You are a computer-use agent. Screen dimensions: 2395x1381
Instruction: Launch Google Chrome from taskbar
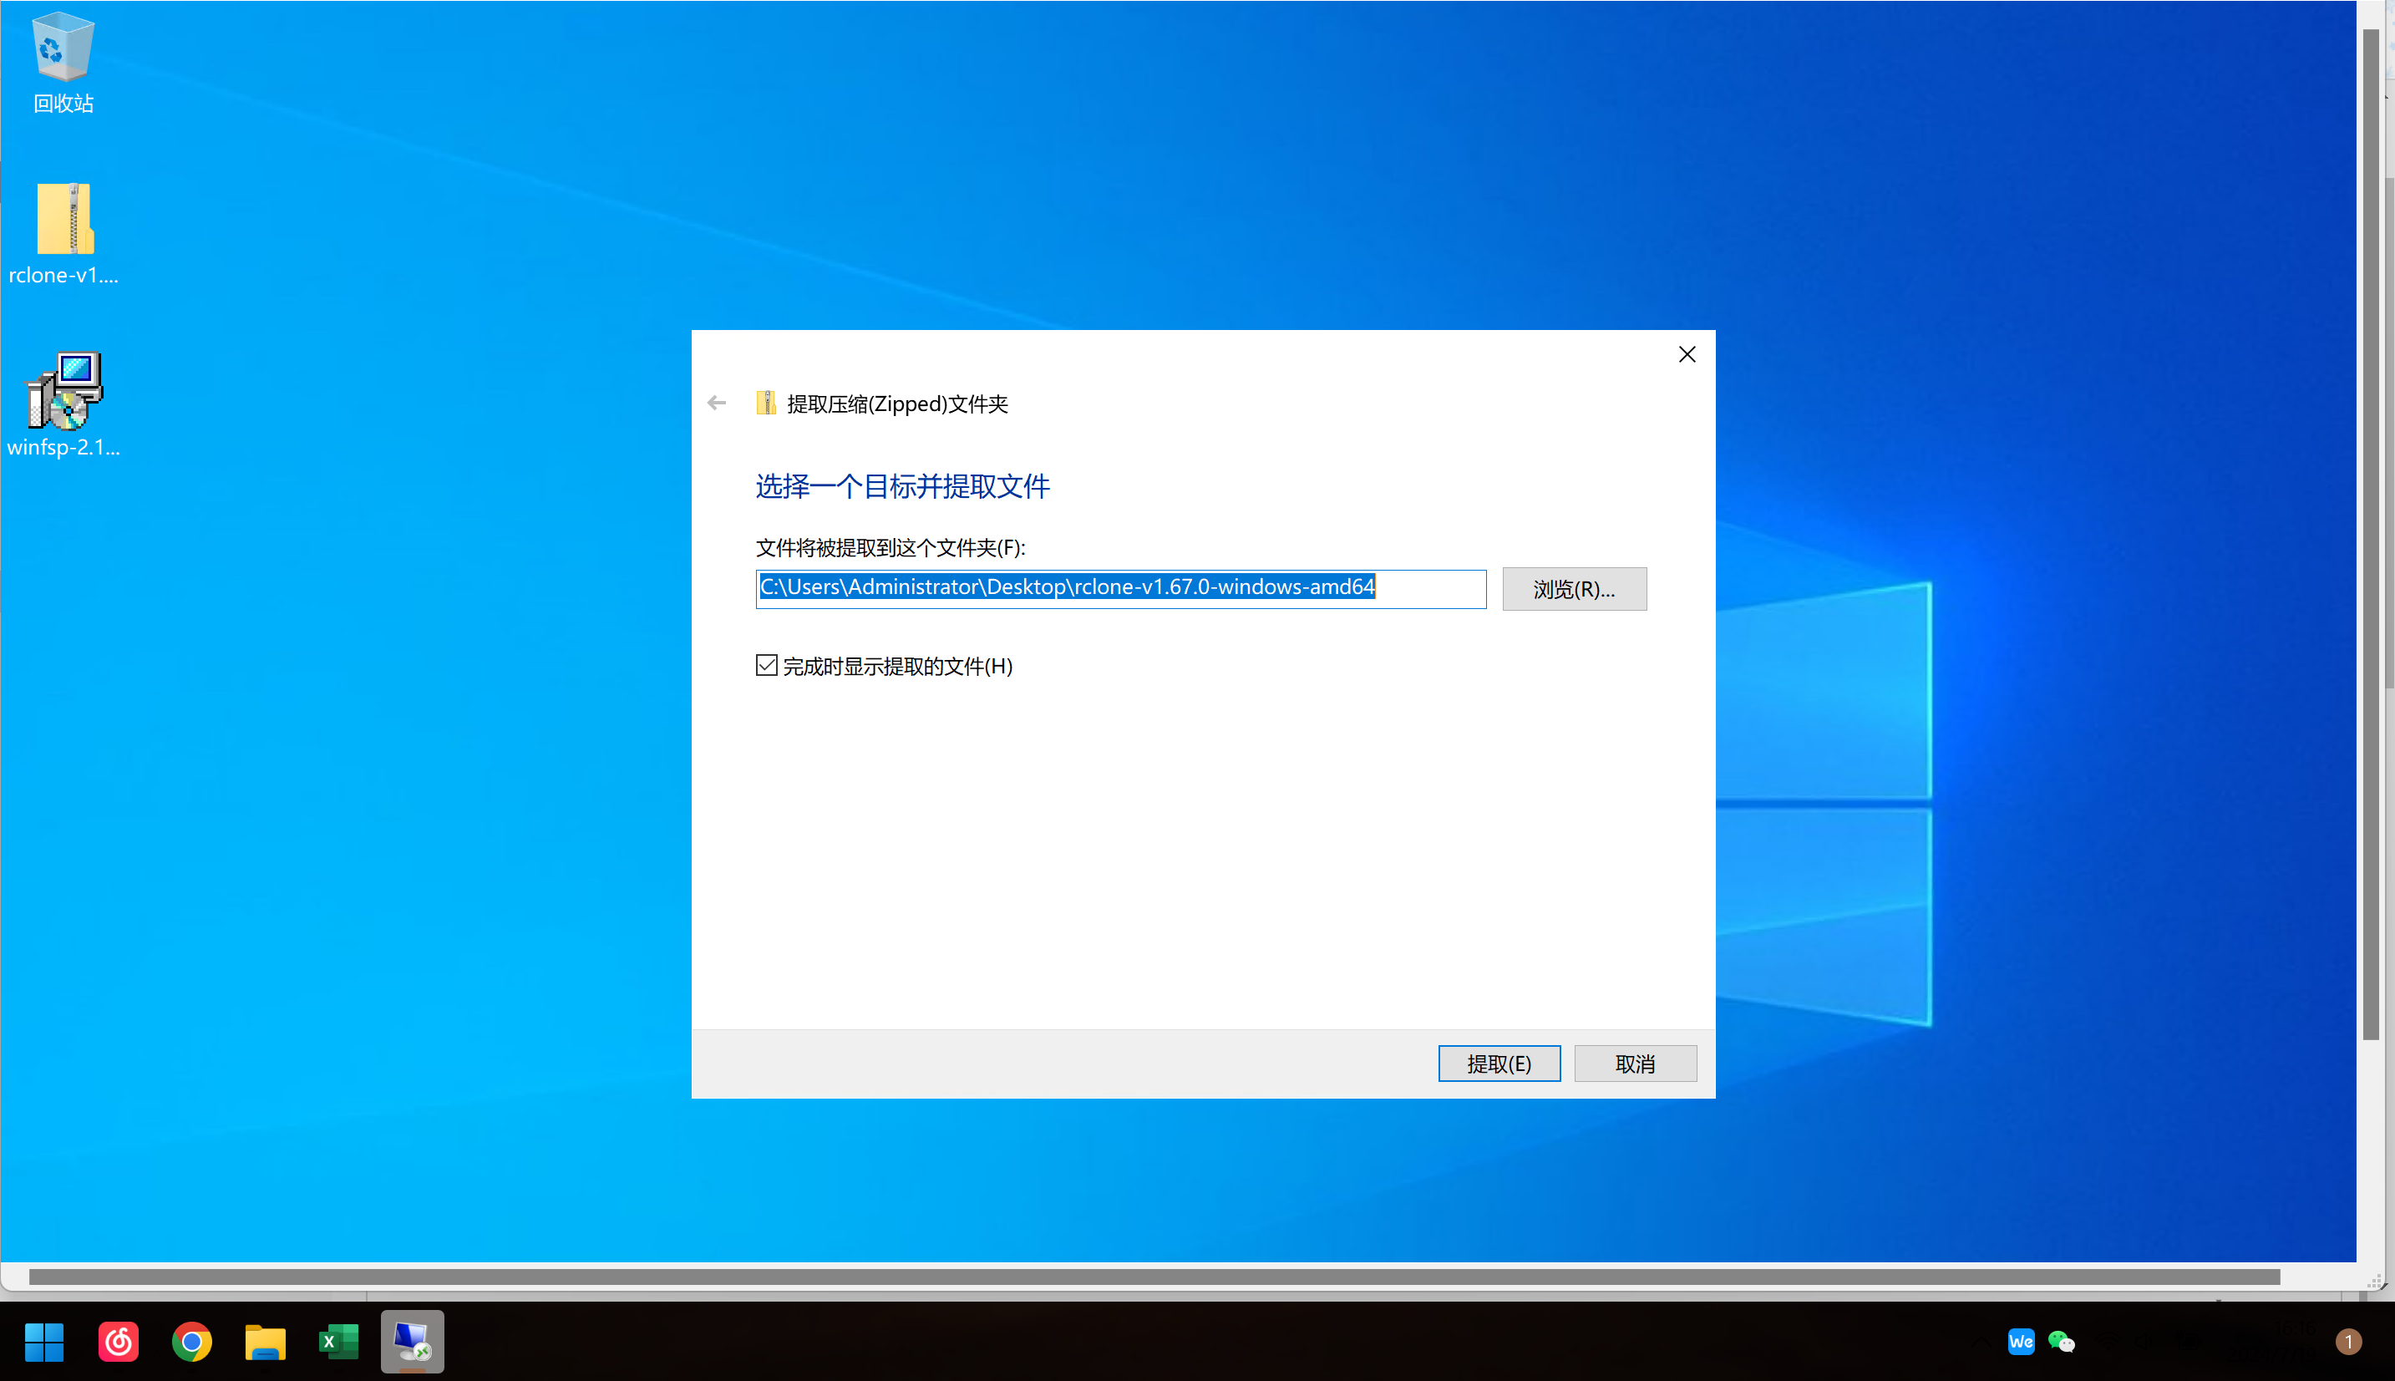click(191, 1341)
